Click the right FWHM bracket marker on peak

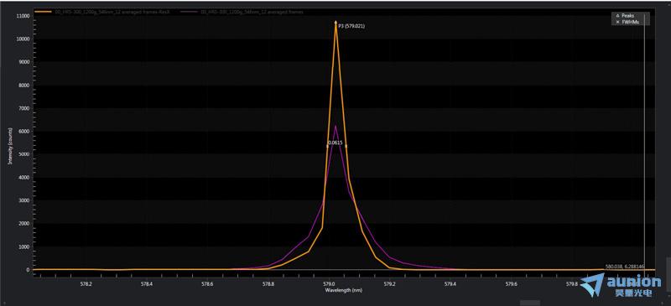click(x=346, y=146)
